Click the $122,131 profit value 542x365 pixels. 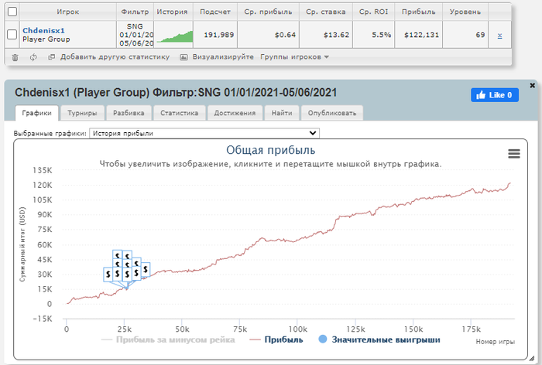click(x=421, y=35)
